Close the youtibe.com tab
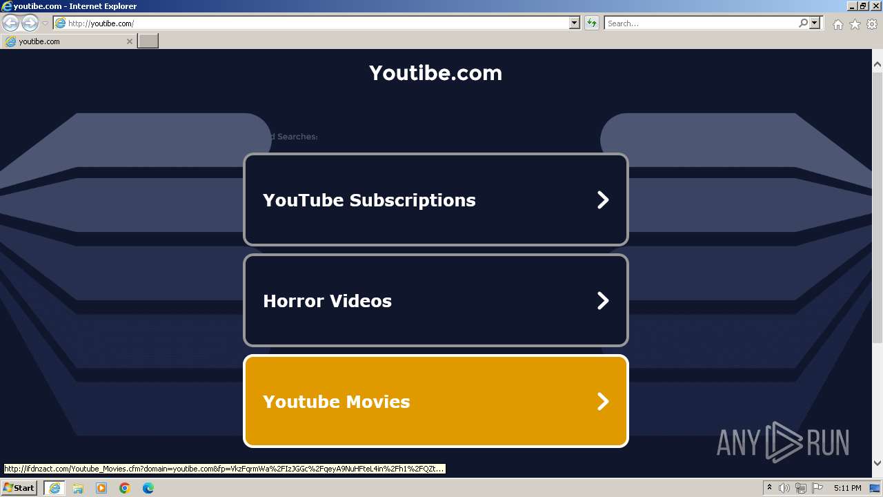Image resolution: width=883 pixels, height=497 pixels. (129, 41)
